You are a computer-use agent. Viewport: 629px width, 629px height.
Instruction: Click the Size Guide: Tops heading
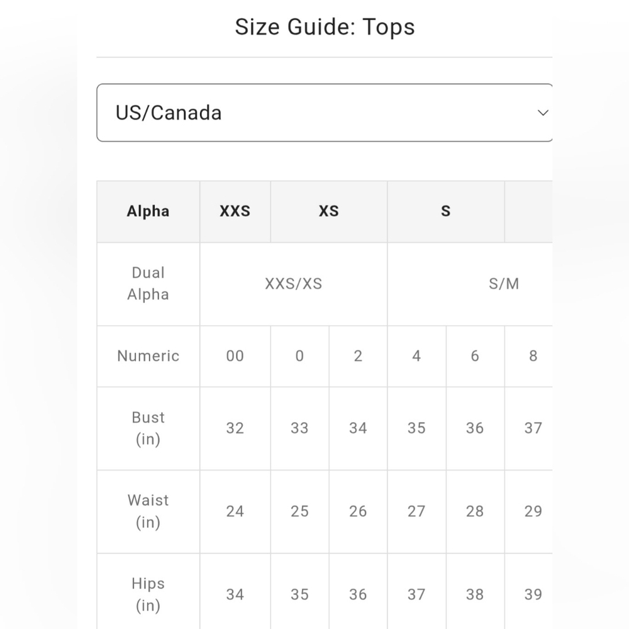(325, 27)
